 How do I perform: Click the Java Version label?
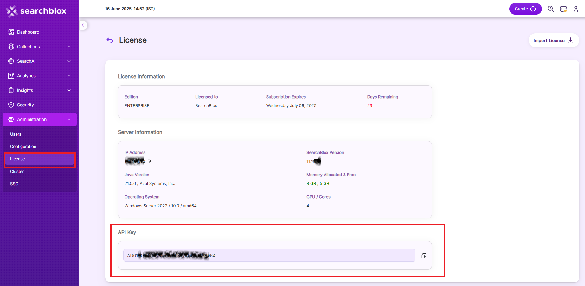137,175
